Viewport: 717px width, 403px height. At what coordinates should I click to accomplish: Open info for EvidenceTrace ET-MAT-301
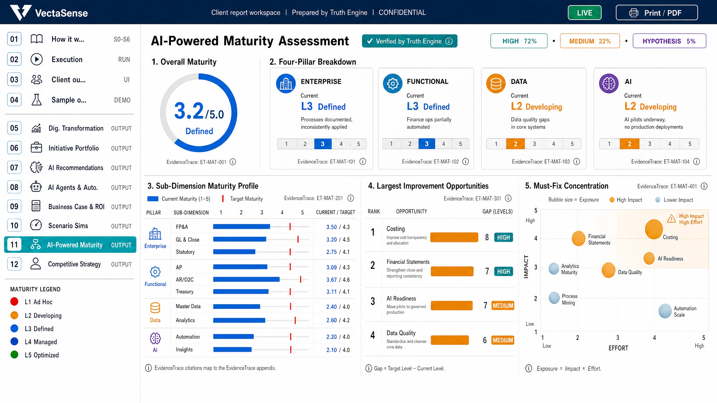coord(508,198)
